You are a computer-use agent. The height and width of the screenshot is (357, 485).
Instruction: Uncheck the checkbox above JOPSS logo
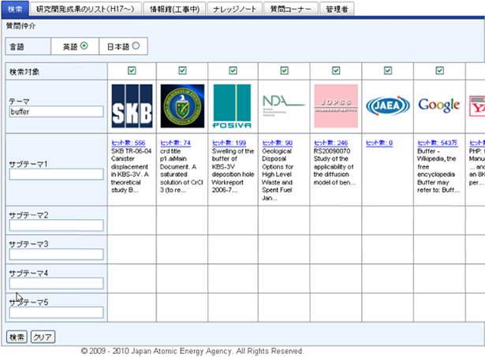[x=336, y=71]
